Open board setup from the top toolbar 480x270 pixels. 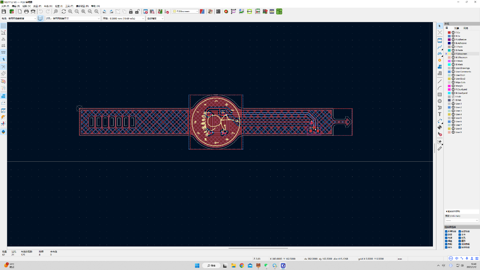click(11, 11)
